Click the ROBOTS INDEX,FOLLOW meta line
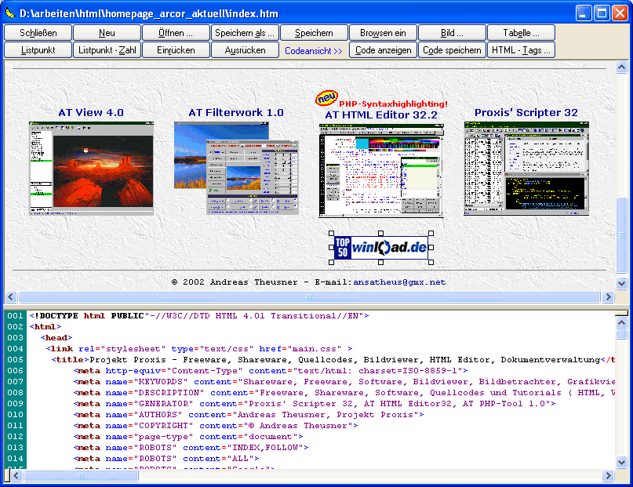The image size is (633, 487). point(191,447)
